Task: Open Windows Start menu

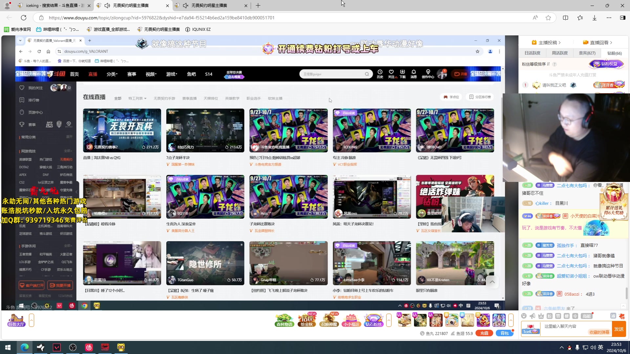Action: click(x=8, y=347)
